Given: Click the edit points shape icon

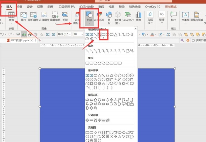Looking at the screenshot, I should coord(168,34).
